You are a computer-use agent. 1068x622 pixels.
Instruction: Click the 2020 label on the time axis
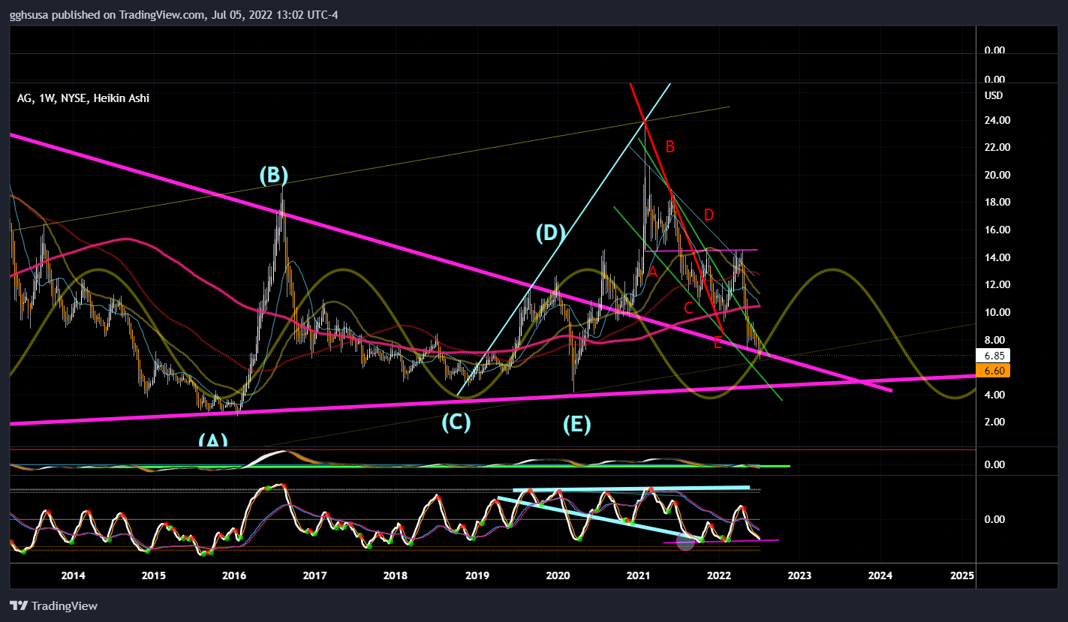pos(558,575)
